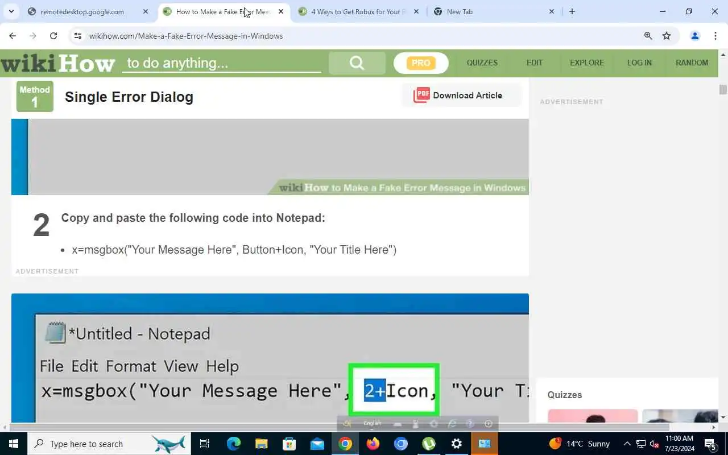This screenshot has height=455, width=728.
Task: Reload the wikiHow page
Action: pyautogui.click(x=53, y=36)
